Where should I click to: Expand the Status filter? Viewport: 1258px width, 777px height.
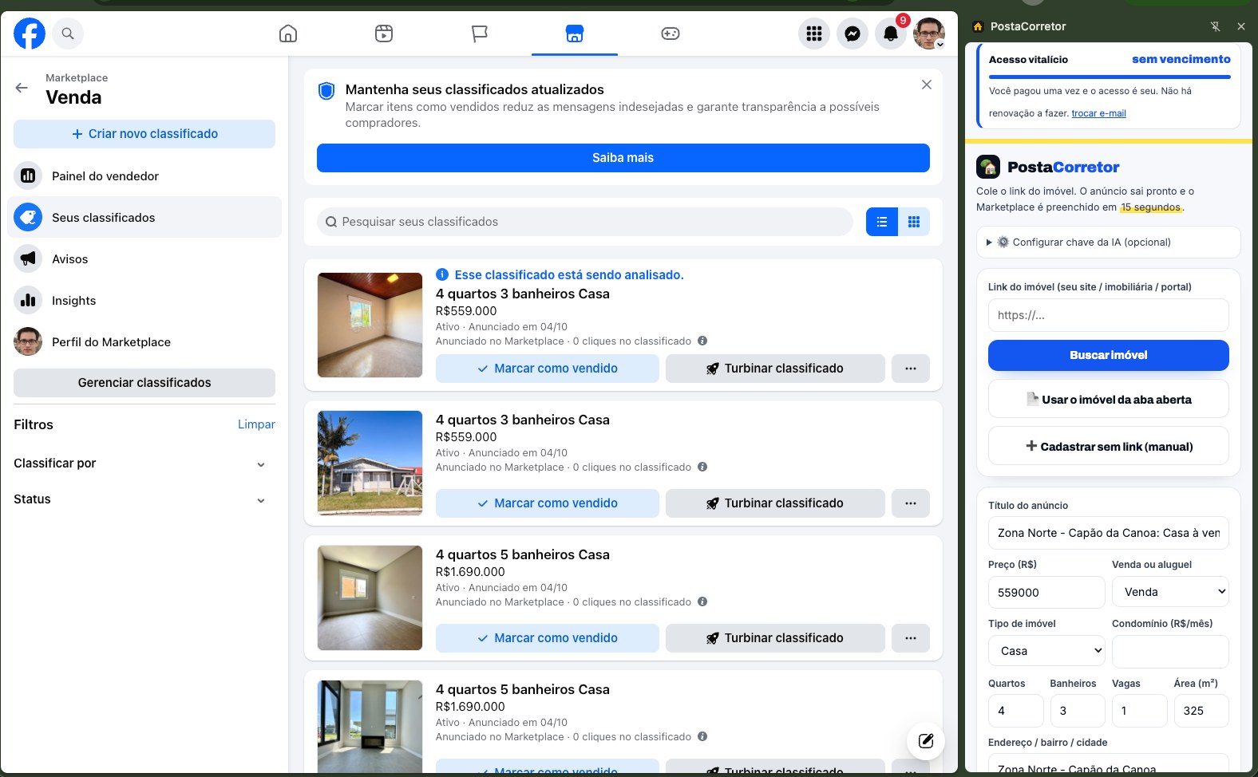tap(144, 499)
